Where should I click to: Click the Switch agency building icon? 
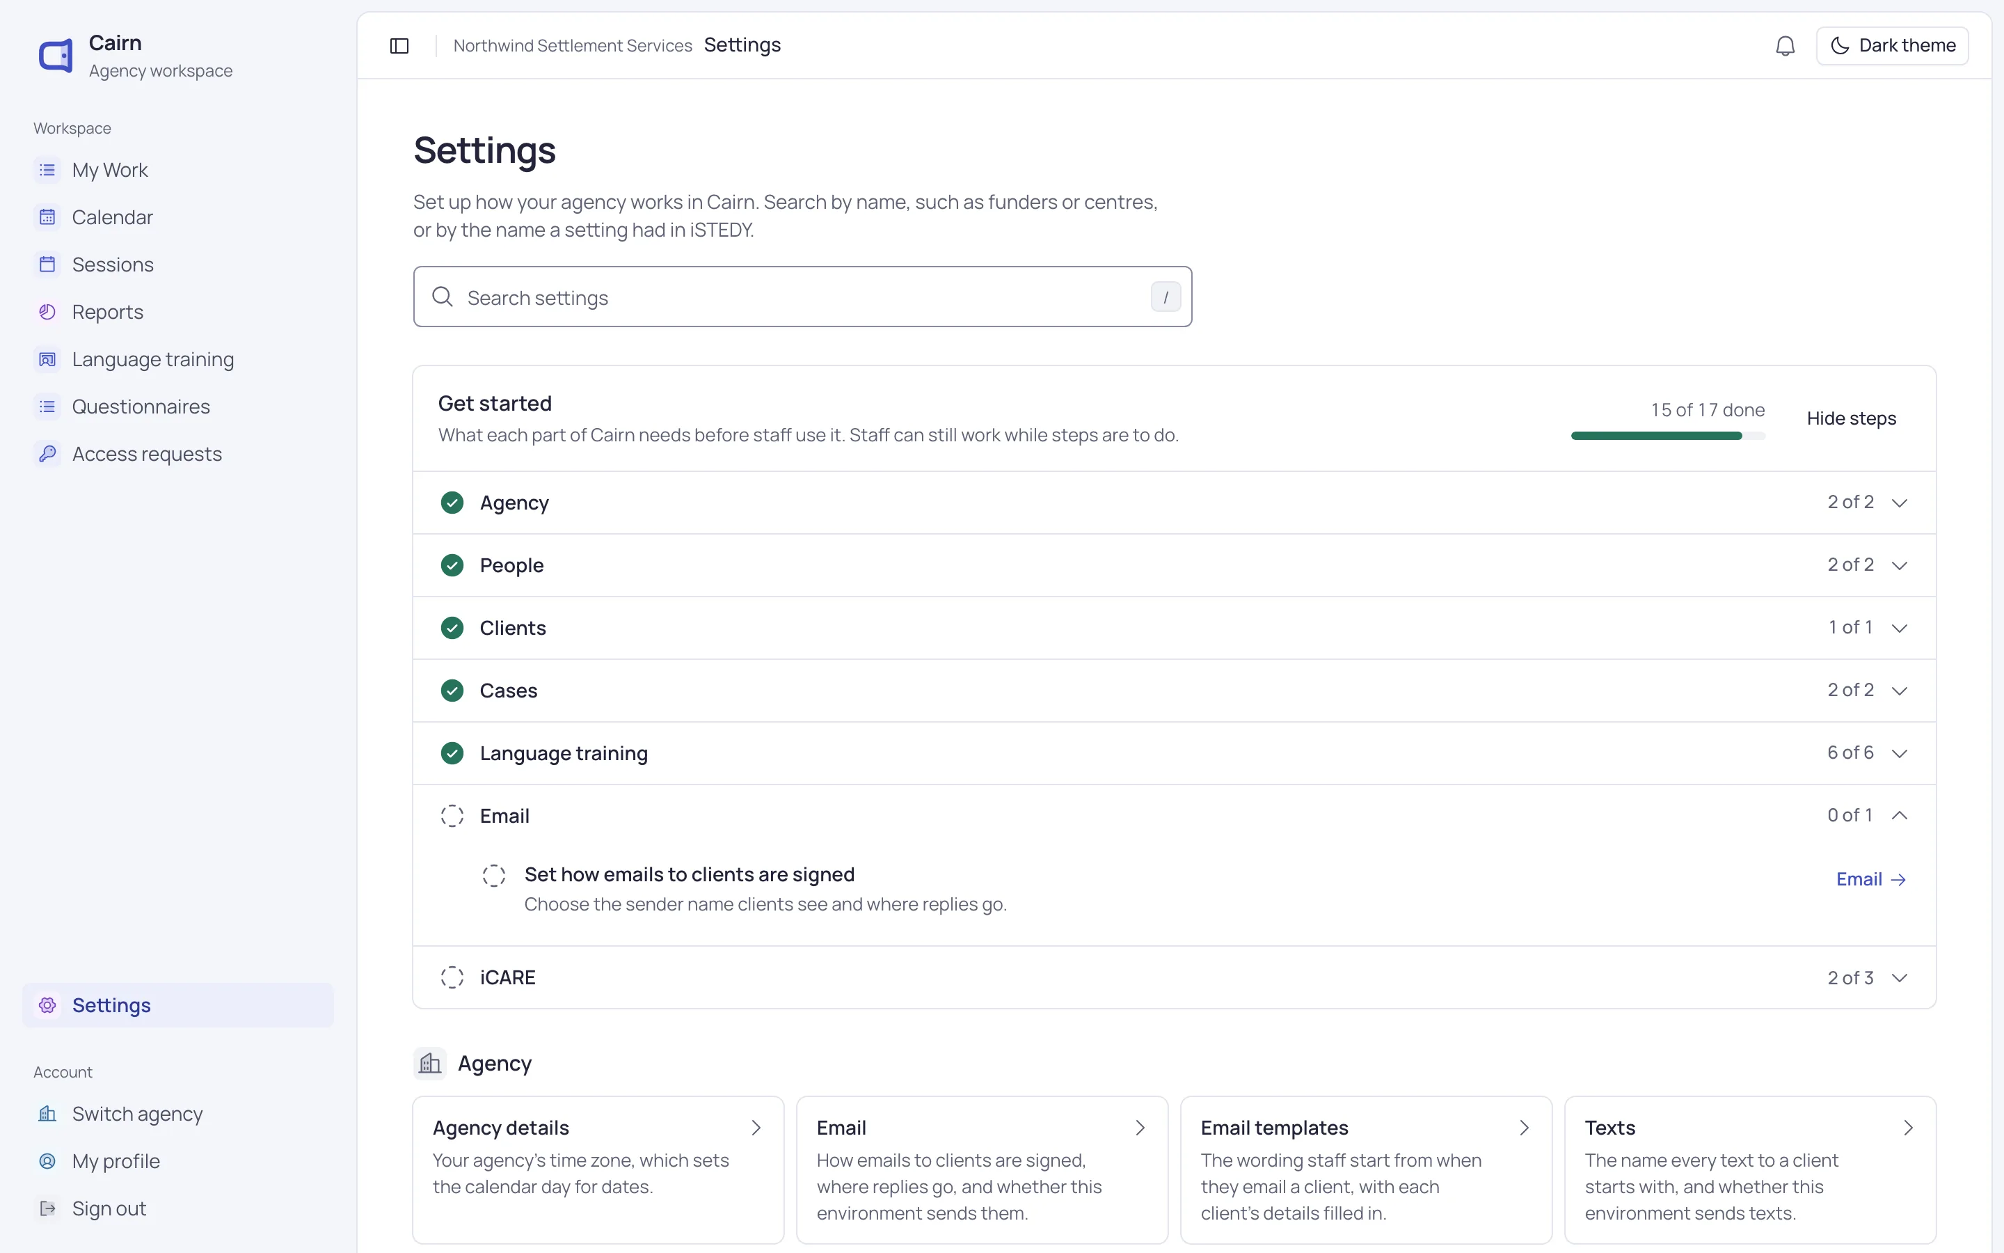click(x=47, y=1114)
